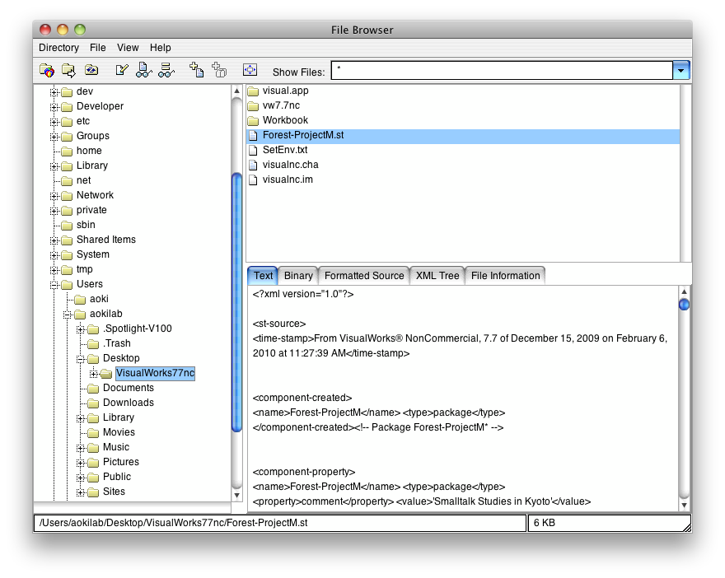This screenshot has height=578, width=725.
Task: Expand the Developer folder node
Action: point(54,107)
